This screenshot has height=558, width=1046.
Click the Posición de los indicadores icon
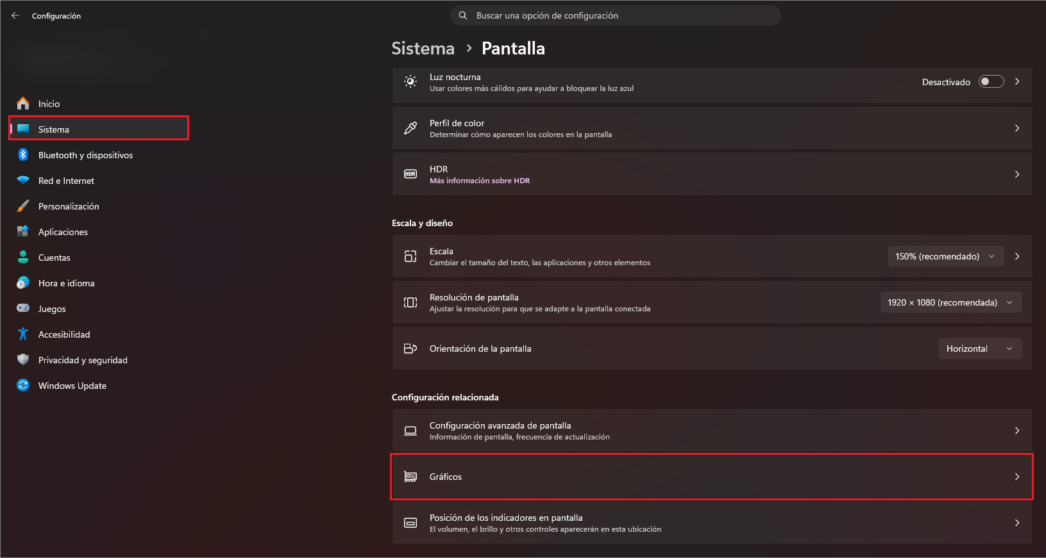click(410, 523)
